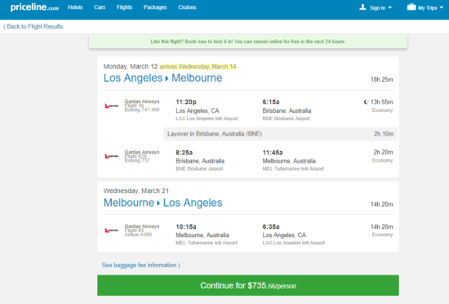This screenshot has width=449, height=304.
Task: Click the priceline.com logo
Action: (34, 7)
